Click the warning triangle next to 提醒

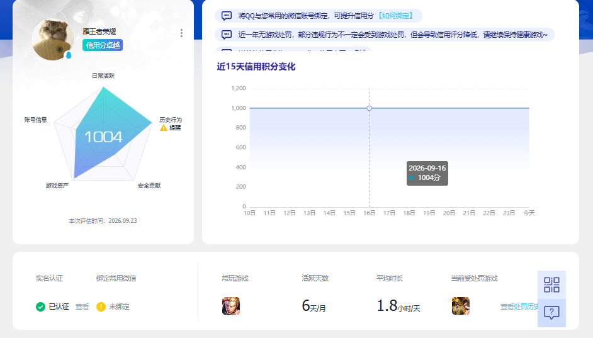tap(164, 128)
